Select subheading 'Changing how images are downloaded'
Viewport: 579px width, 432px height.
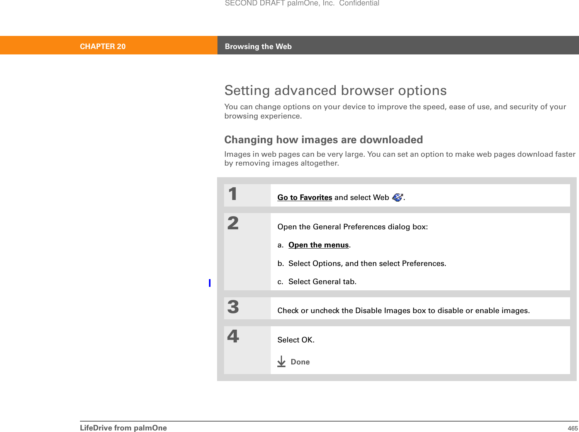pyautogui.click(x=324, y=139)
